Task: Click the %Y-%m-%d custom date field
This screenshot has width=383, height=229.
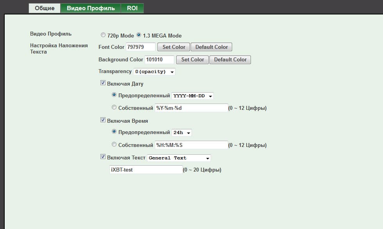Action: click(x=191, y=108)
